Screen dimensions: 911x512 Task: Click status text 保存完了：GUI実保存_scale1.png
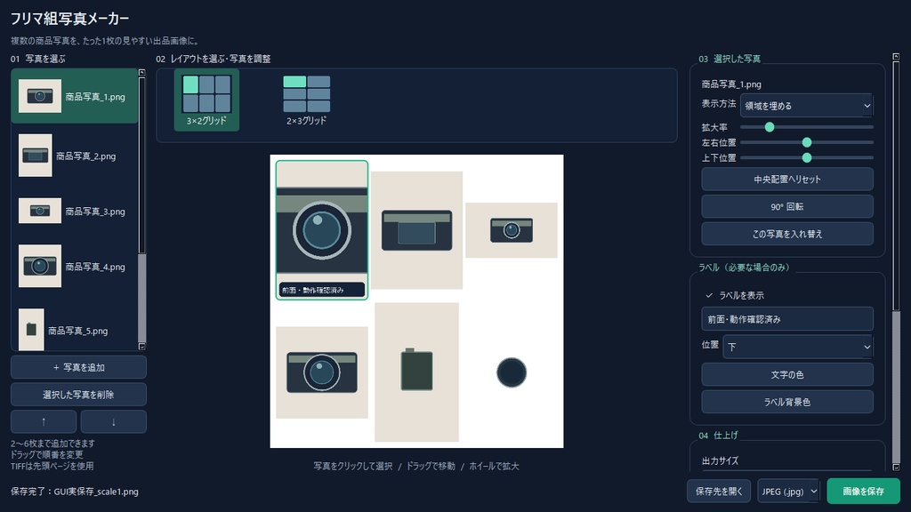coord(75,492)
